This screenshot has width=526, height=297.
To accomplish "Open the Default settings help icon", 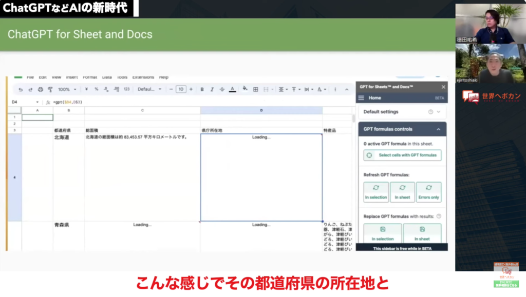I will point(431,112).
